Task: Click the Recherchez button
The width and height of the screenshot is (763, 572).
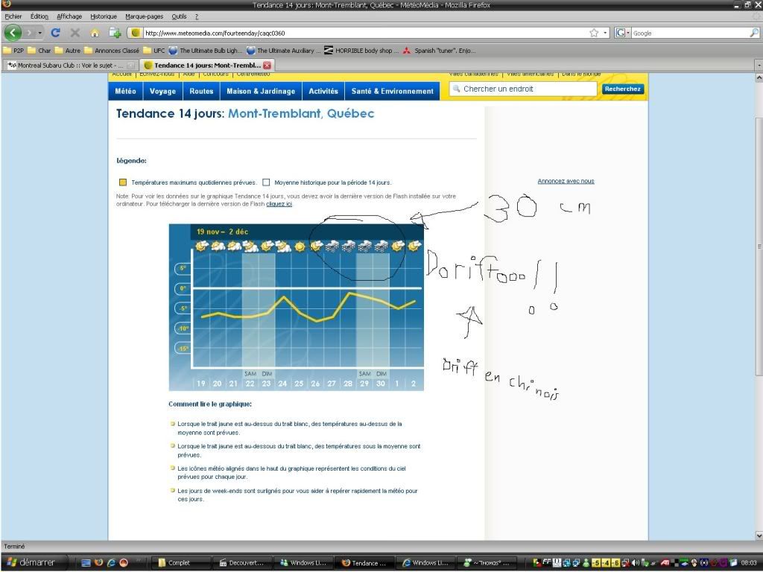Action: [x=623, y=89]
